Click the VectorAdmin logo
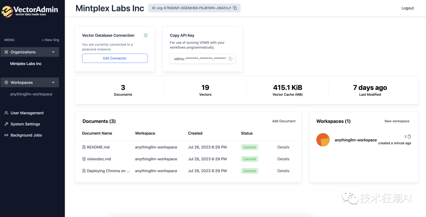426x217 pixels. pos(30,11)
